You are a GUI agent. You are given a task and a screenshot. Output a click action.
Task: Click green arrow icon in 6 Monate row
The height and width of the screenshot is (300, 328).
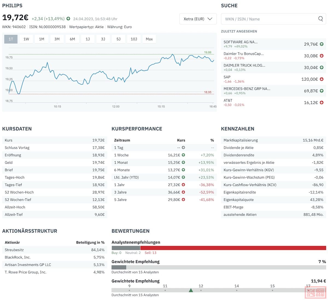(x=183, y=170)
